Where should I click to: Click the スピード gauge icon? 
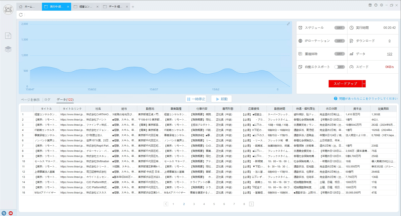click(x=351, y=67)
